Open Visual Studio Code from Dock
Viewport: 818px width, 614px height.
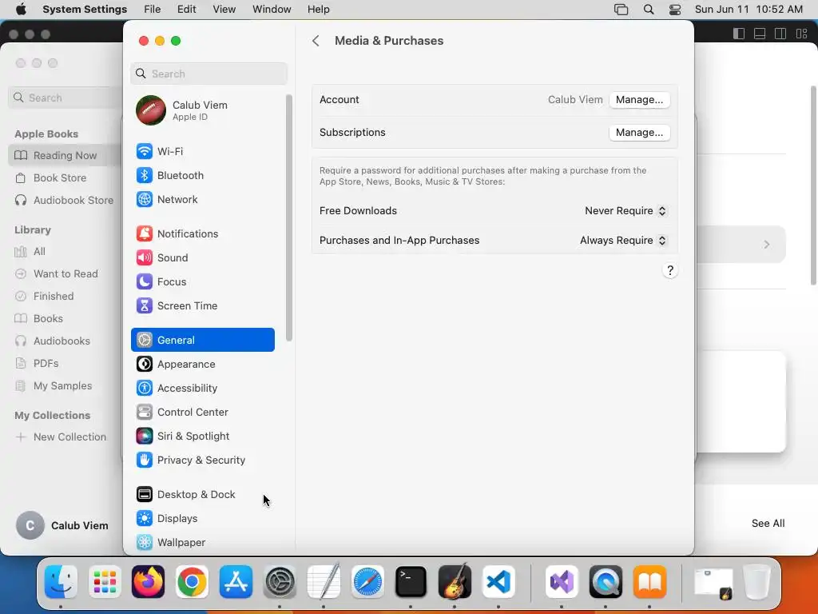click(498, 582)
